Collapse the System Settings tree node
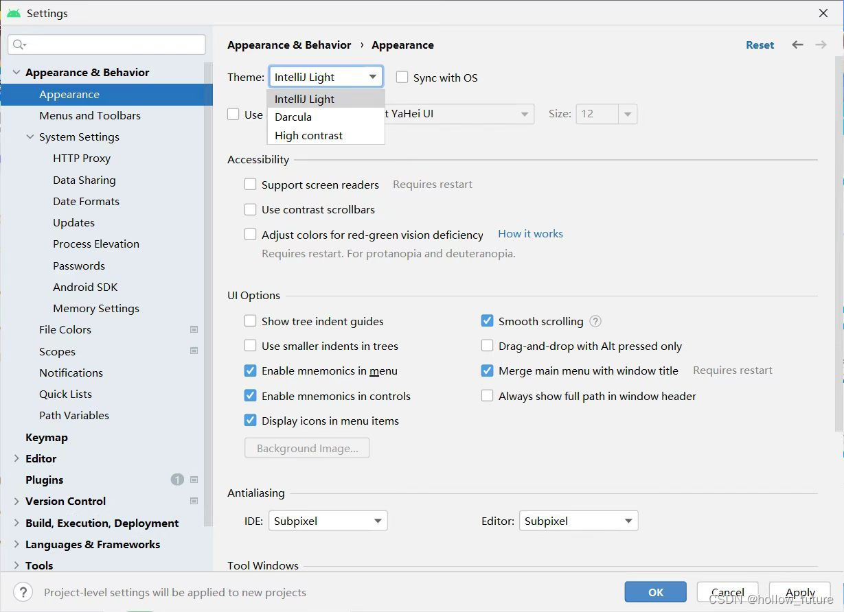Screen dimensions: 844x612 (30, 137)
